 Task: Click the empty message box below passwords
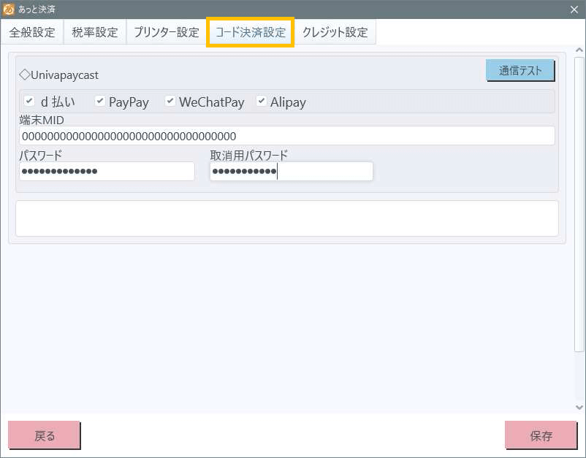pos(286,218)
